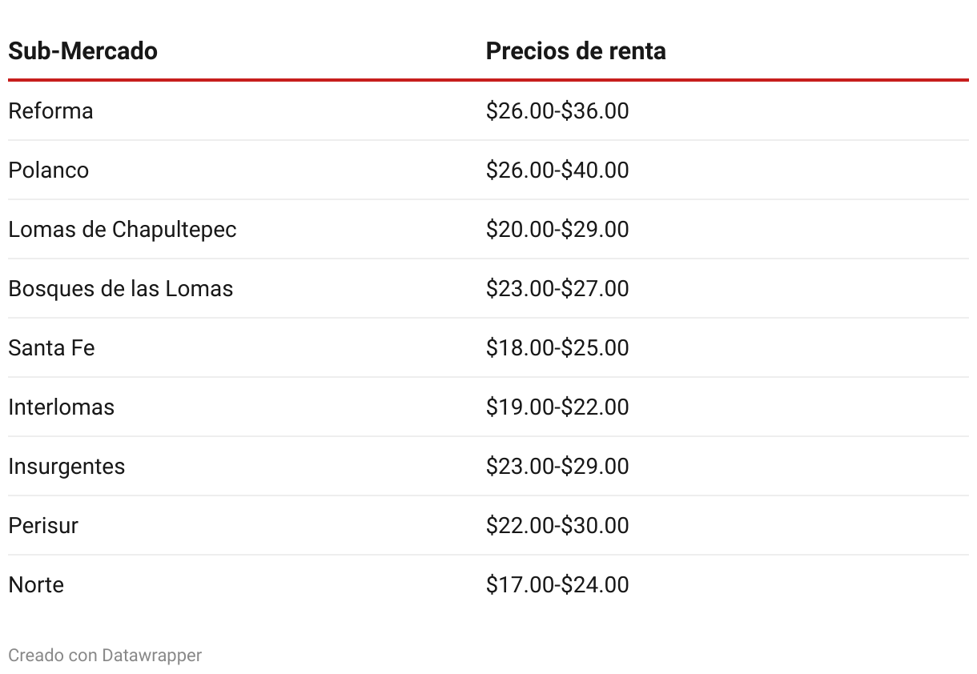The image size is (977, 674).
Task: Select the Bosques de las Lomas label
Action: (x=120, y=288)
